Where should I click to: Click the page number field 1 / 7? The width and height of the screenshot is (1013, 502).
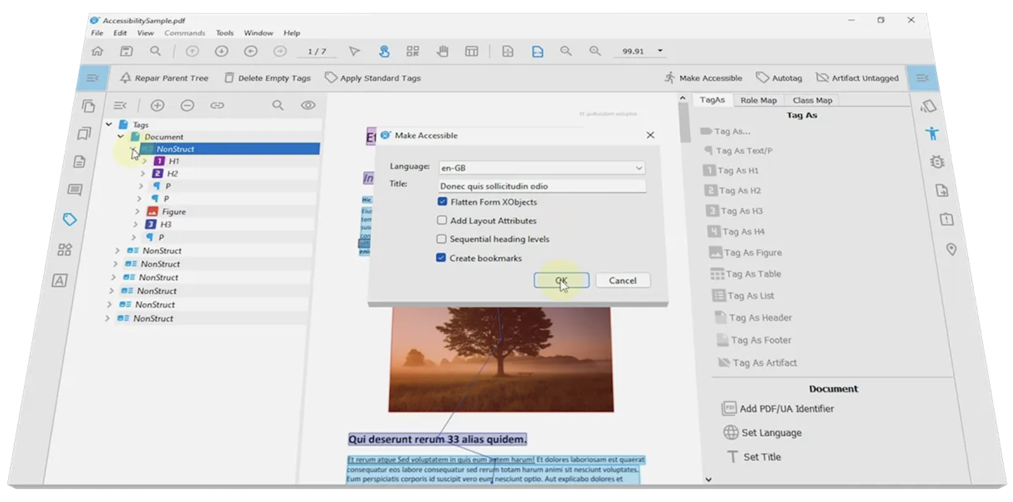point(317,51)
